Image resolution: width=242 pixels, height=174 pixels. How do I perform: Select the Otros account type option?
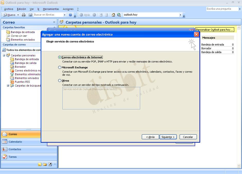coord(59,80)
